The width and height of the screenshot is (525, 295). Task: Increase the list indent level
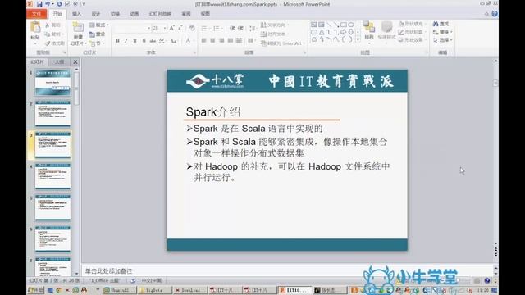[x=240, y=29]
